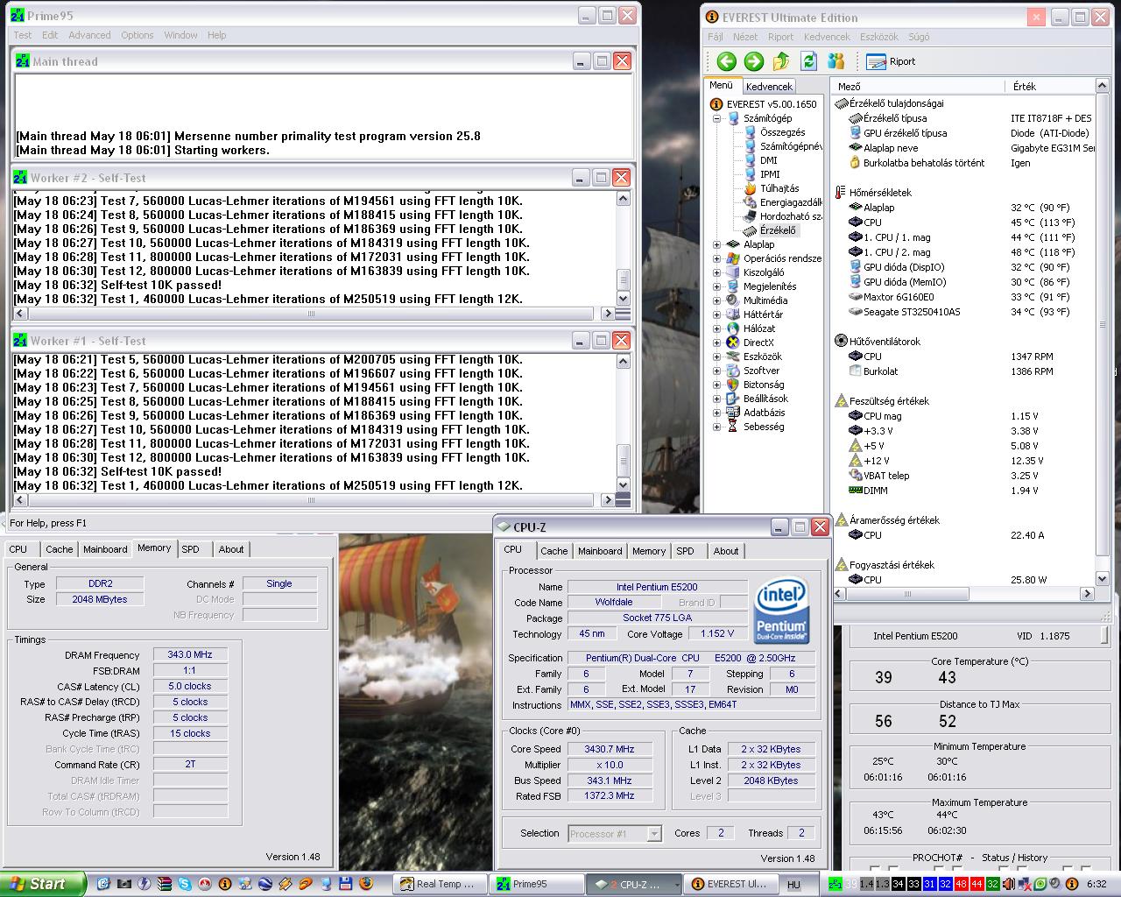Click the floppy disk quick launch icon

[345, 884]
